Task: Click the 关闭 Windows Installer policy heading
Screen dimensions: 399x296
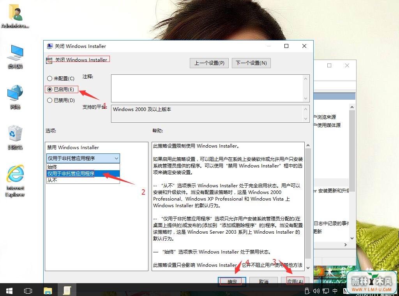Action: click(81, 60)
